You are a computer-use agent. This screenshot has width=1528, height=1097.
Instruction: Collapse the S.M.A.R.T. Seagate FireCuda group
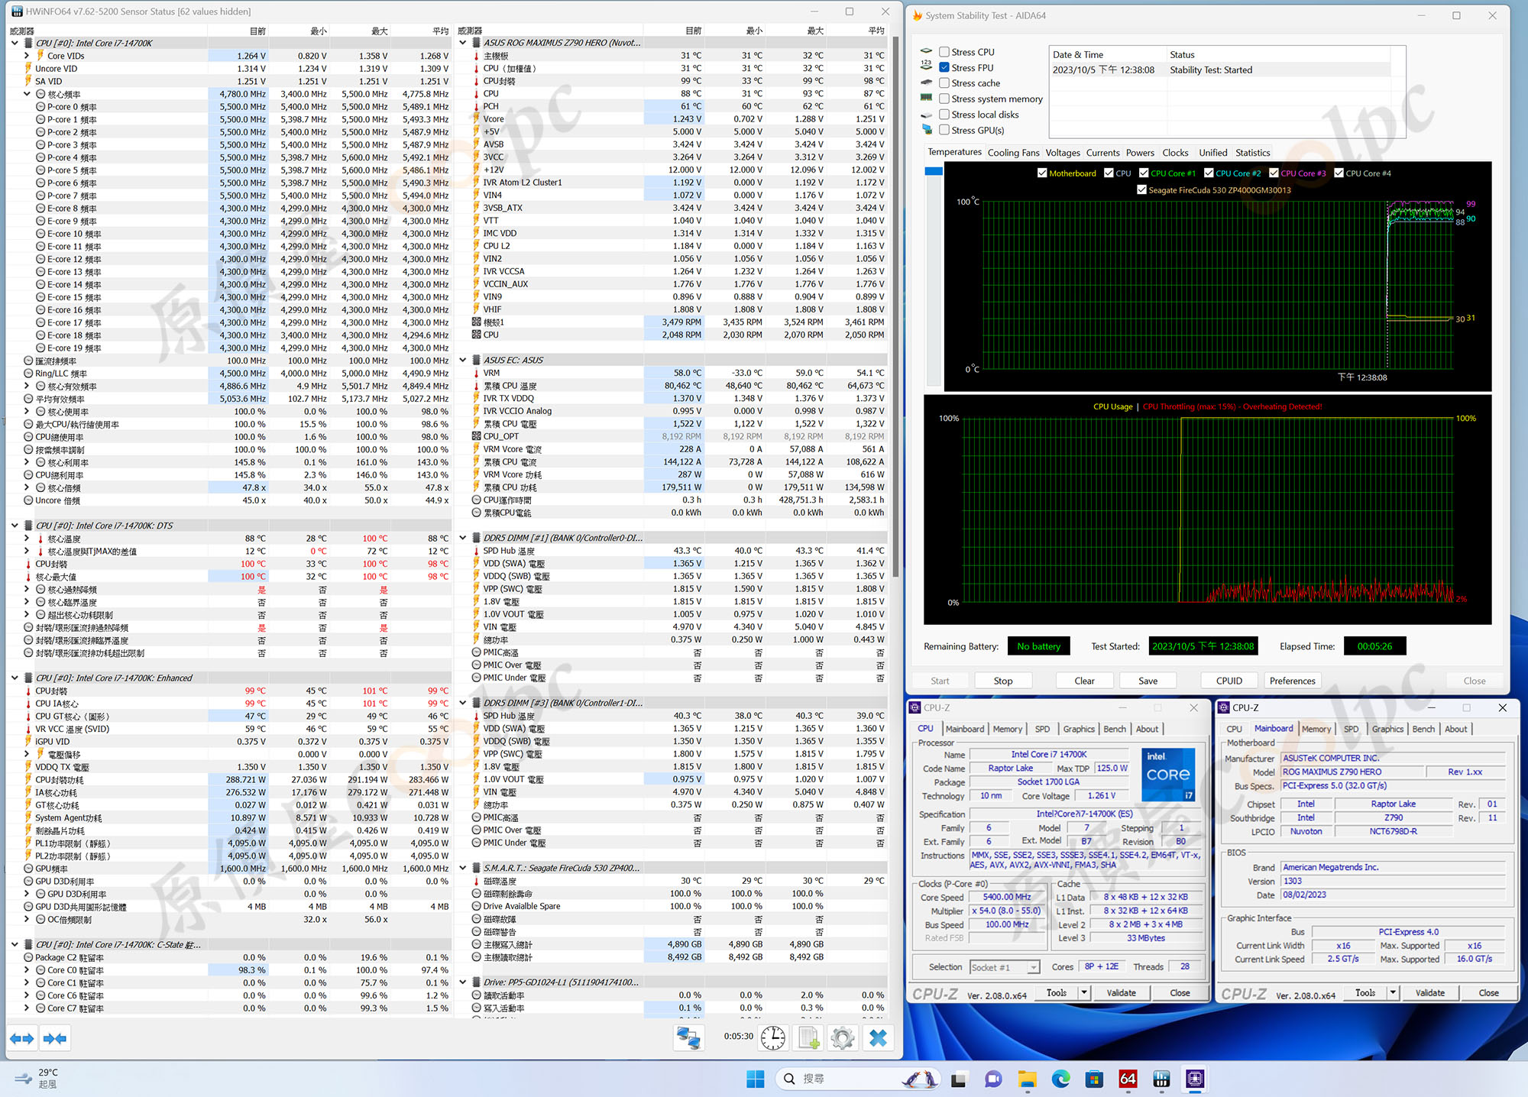coord(463,869)
